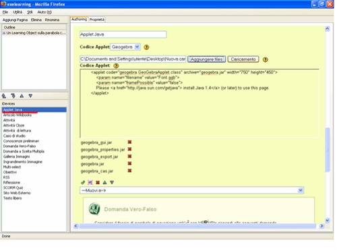Click the scroll up arrow

(328, 29)
